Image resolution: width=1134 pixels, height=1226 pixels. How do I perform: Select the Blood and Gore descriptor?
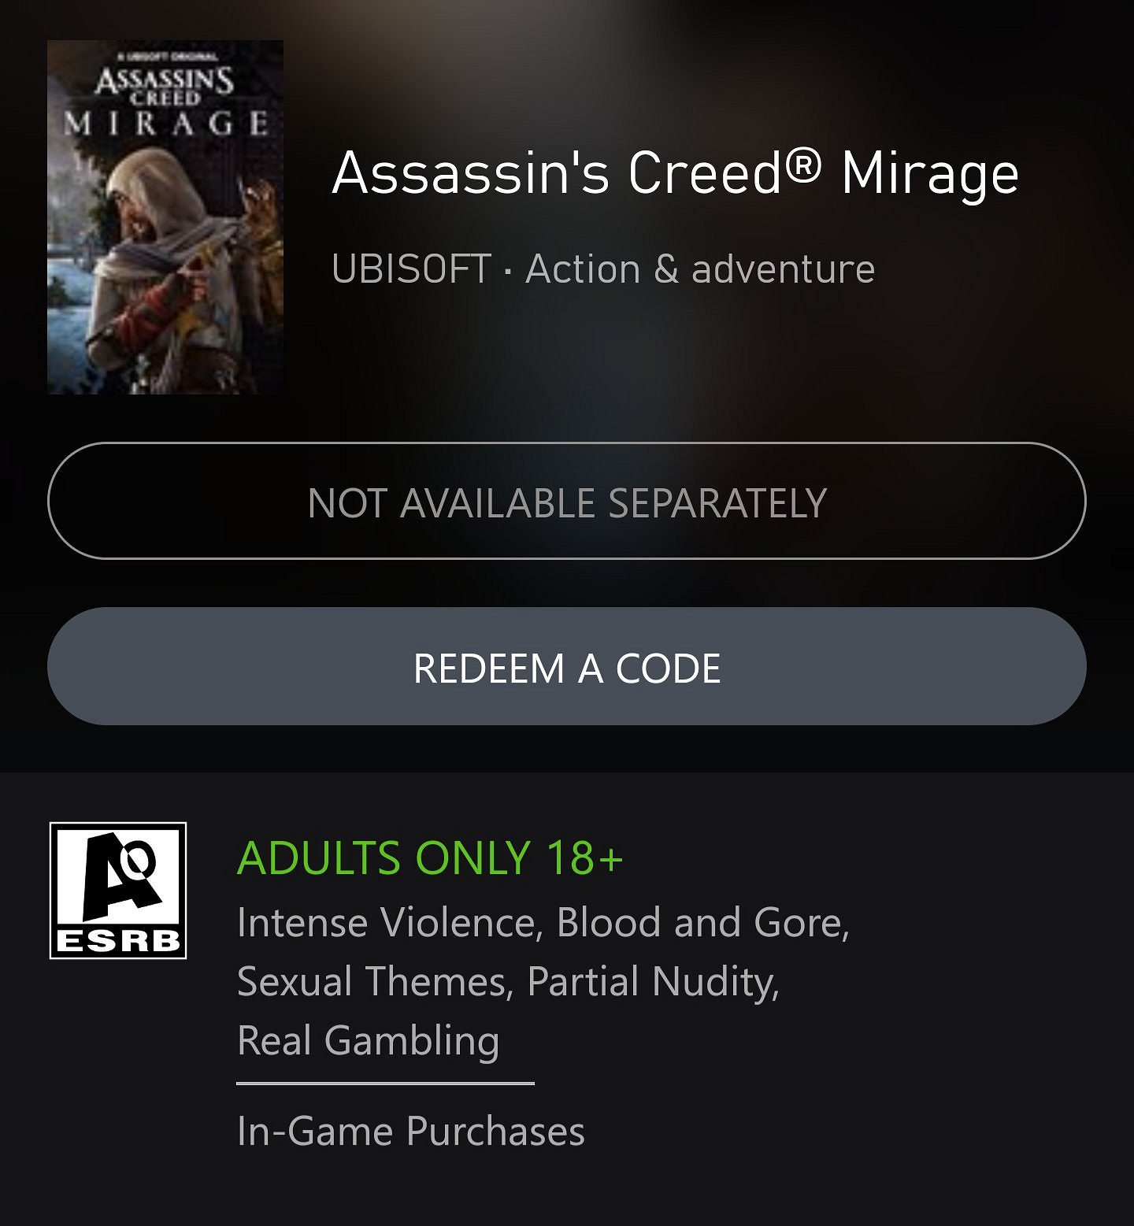click(x=702, y=922)
